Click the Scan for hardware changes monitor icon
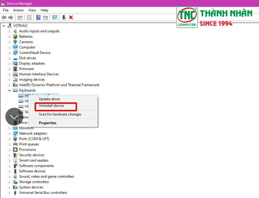This screenshot has width=259, height=198. click(x=55, y=17)
